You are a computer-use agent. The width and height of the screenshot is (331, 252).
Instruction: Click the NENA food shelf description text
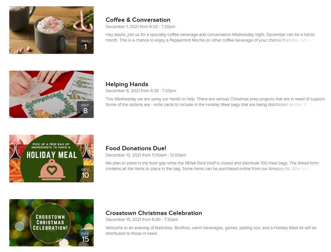click(212, 166)
